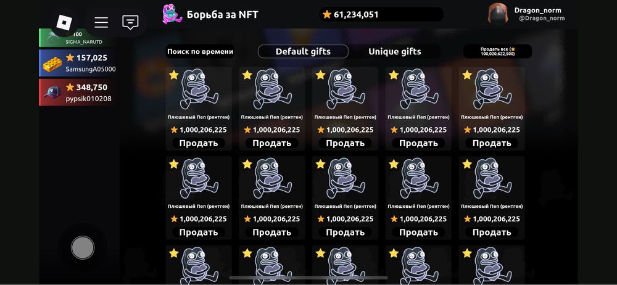Viewport: 617px width, 285px height.
Task: Click Продать on the first row's first gift
Action: pos(199,143)
